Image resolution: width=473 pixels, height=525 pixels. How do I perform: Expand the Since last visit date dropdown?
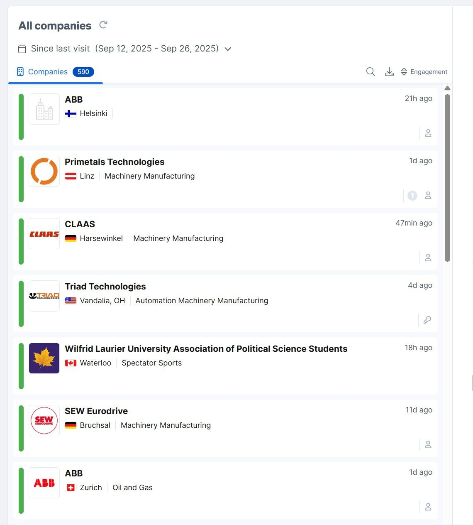click(227, 49)
